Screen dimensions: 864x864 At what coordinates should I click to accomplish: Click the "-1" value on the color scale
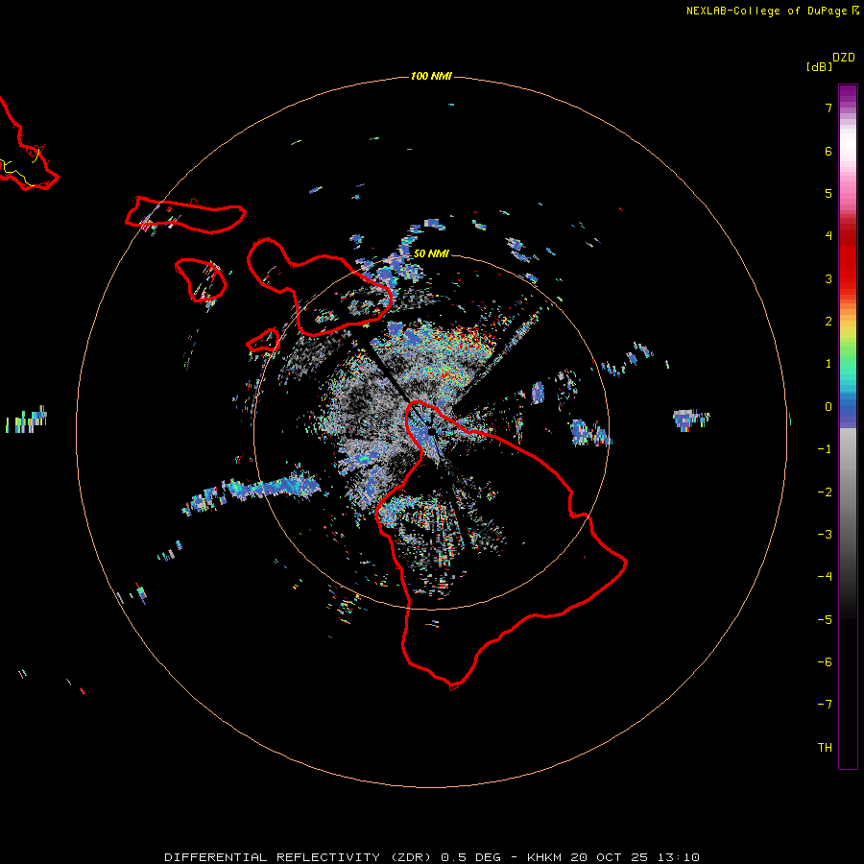825,449
